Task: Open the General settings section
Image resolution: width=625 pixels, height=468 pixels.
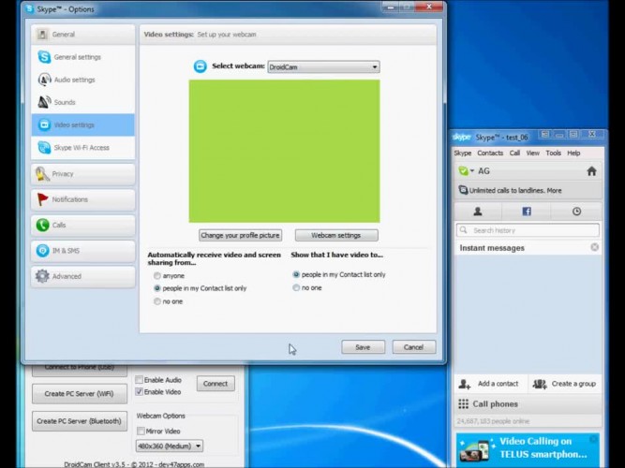Action: tap(82, 57)
